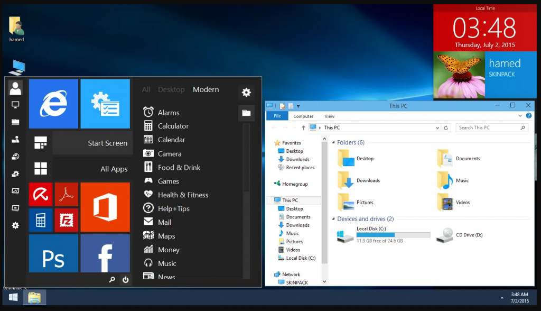The image size is (541, 311).
Task: Select Network in navigation pane
Action: click(x=287, y=275)
